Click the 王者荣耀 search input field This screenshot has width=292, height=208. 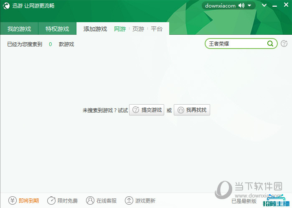236,44
